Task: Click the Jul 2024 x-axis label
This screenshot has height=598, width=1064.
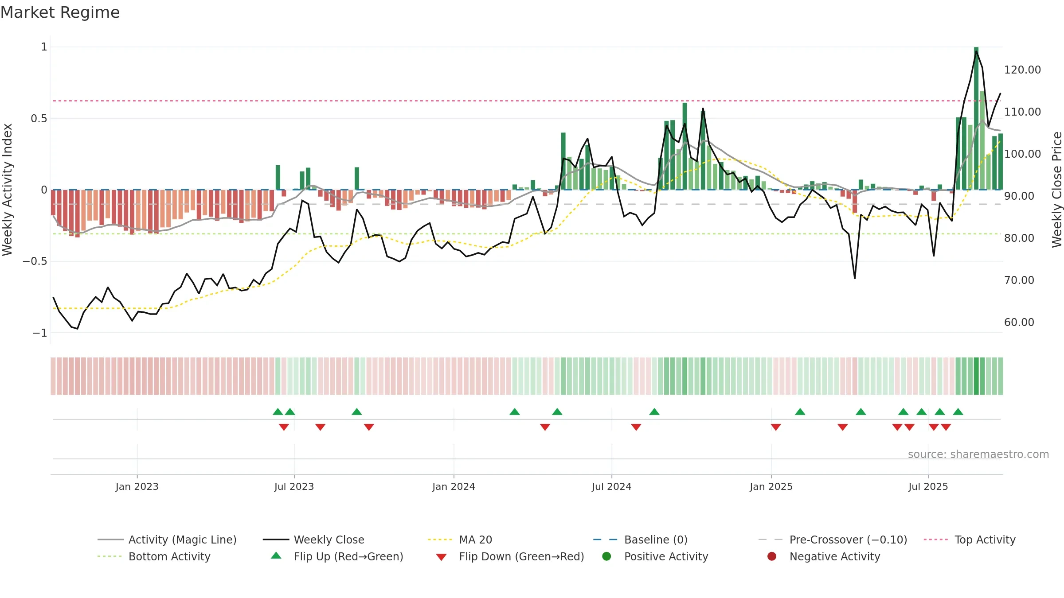Action: pos(611,486)
